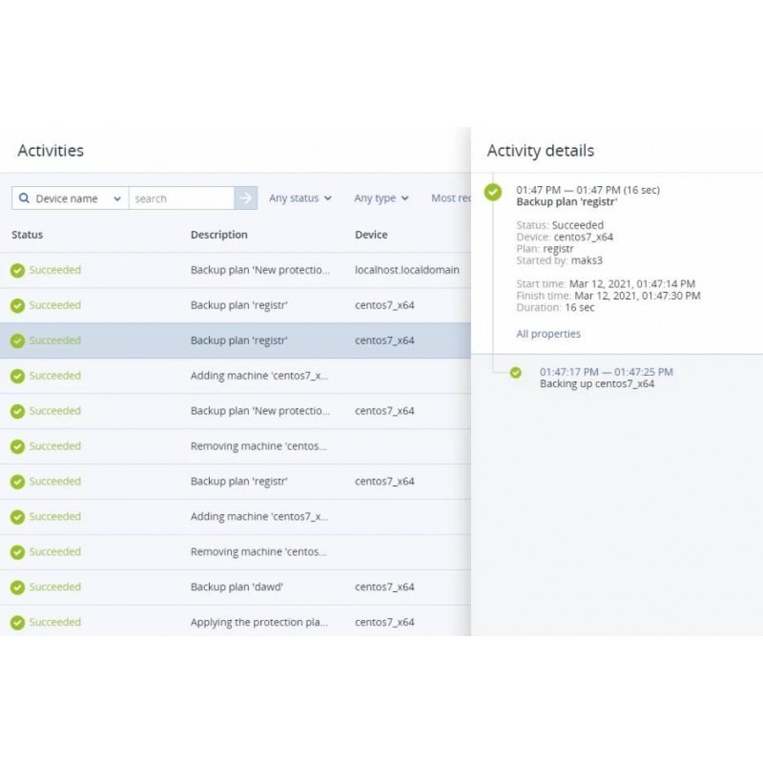Screen dimensions: 763x763
Task: Click success icon of Backup plan 'dawd' row
Action: [17, 588]
